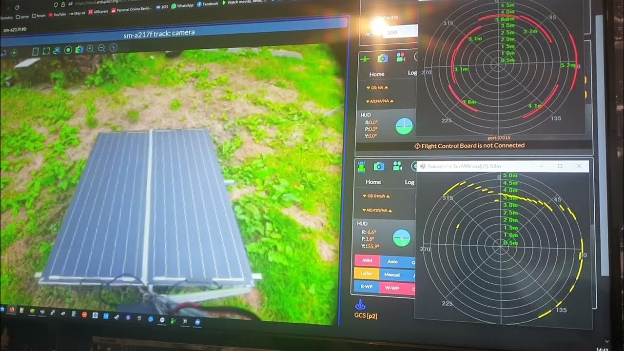This screenshot has width=624, height=351.
Task: Click the 'sm-a217f track: camera' header
Action: (159, 33)
